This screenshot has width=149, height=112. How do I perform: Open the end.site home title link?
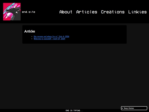(28, 12)
